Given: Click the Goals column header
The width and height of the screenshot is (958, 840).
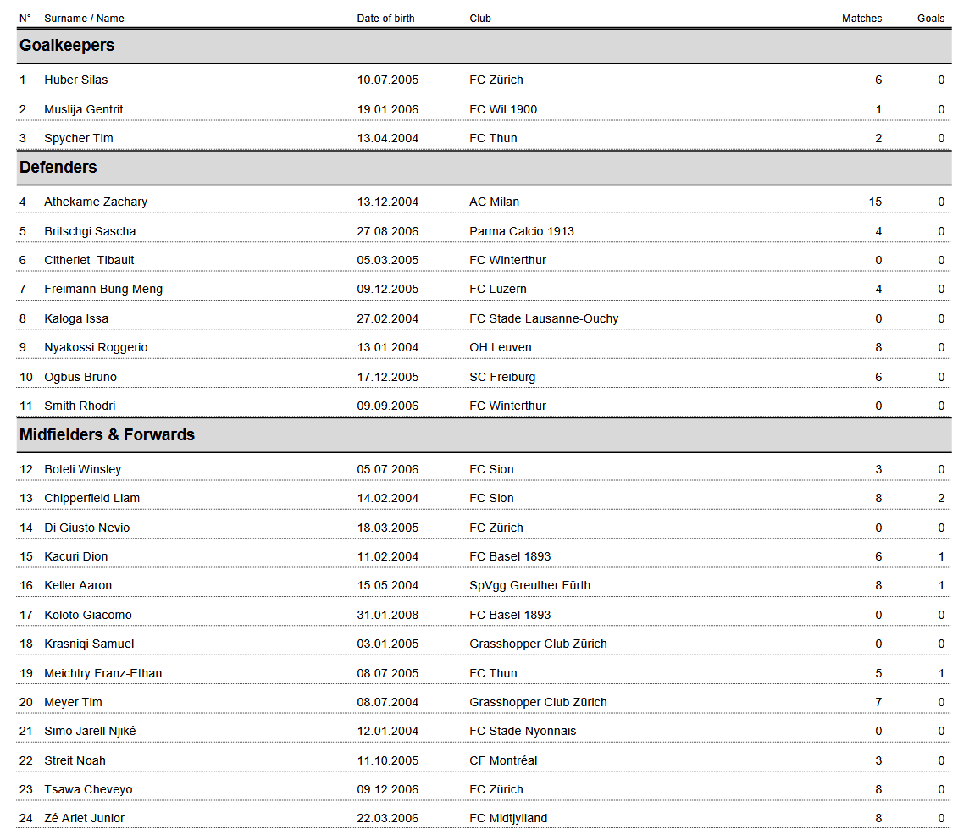Looking at the screenshot, I should coord(930,19).
